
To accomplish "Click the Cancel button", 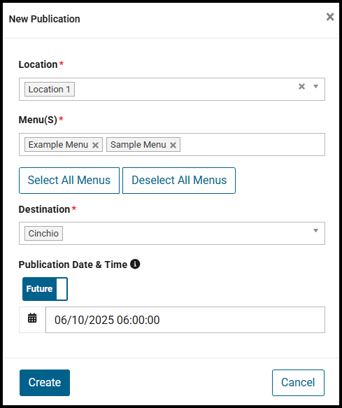I will [298, 383].
